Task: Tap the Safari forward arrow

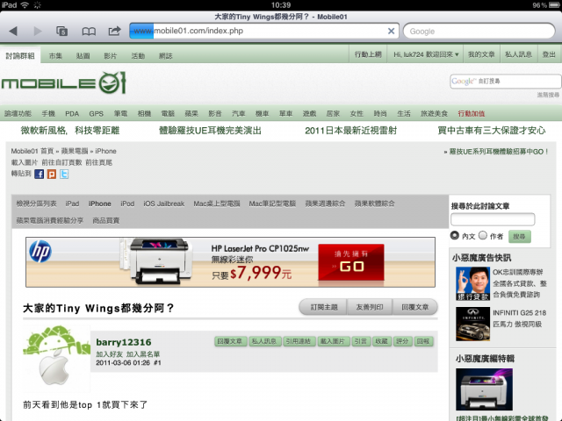Action: point(38,32)
